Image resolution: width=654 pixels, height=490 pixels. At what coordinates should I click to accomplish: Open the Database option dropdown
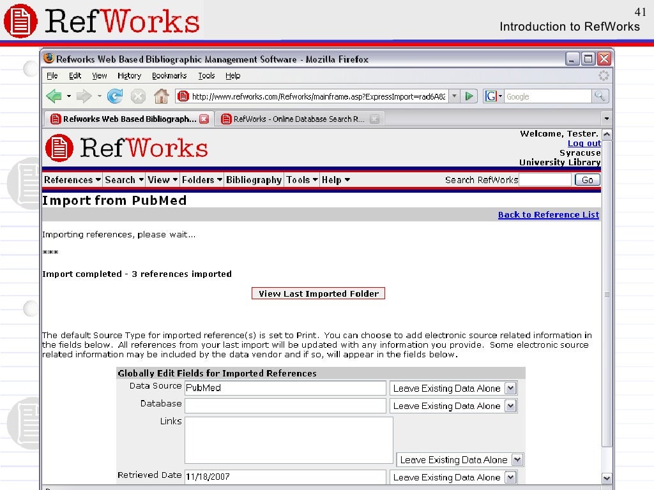pyautogui.click(x=510, y=406)
